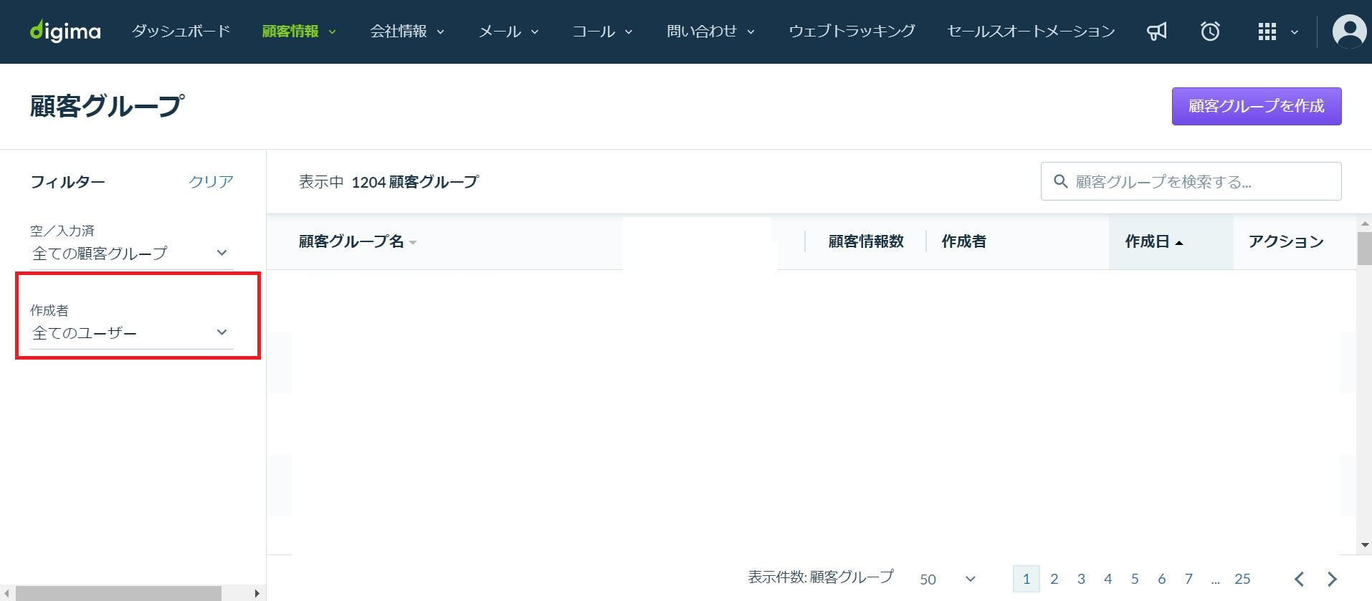
Task: Click the 作成者 column header
Action: click(x=963, y=241)
